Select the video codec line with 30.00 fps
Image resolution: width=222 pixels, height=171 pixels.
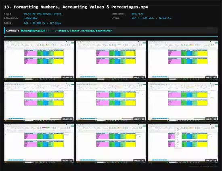click(x=151, y=19)
